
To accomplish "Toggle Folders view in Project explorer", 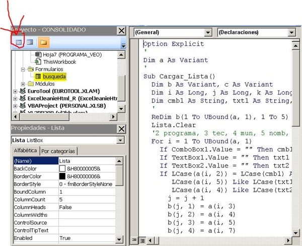I will click(x=43, y=42).
